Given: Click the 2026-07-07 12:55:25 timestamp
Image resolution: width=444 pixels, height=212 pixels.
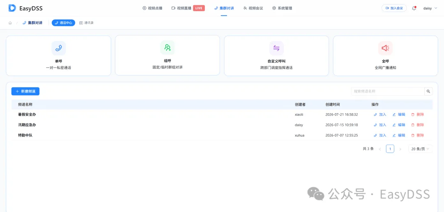Looking at the screenshot, I should tap(342, 135).
